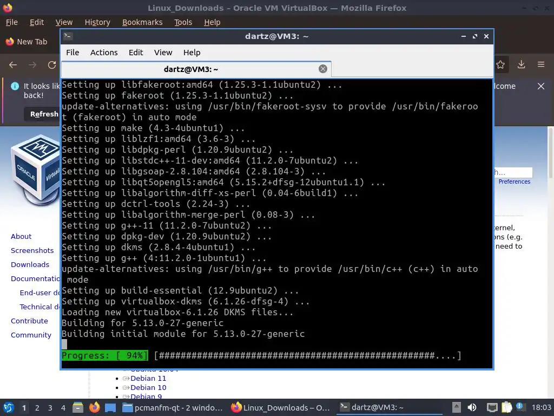Screen dimensions: 554x416
Task: Open the terminal Actions menu
Action: coord(104,53)
